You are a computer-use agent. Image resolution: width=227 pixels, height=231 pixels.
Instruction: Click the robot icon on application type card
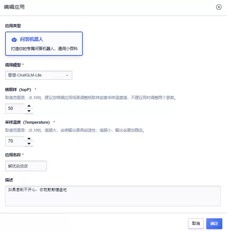(14, 40)
